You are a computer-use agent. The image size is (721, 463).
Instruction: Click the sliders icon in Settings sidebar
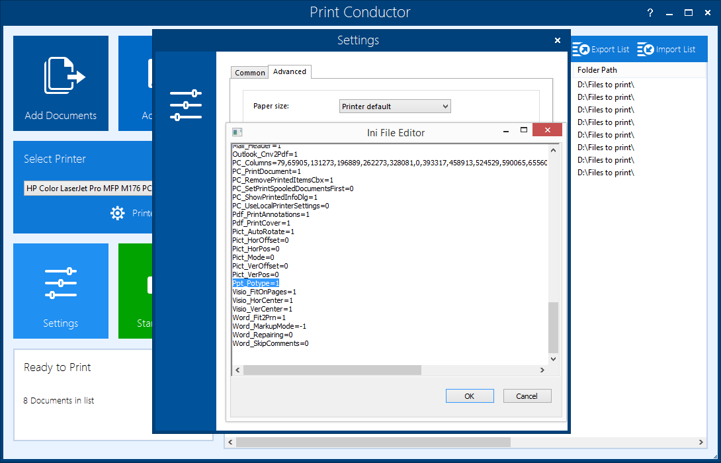[x=185, y=106]
